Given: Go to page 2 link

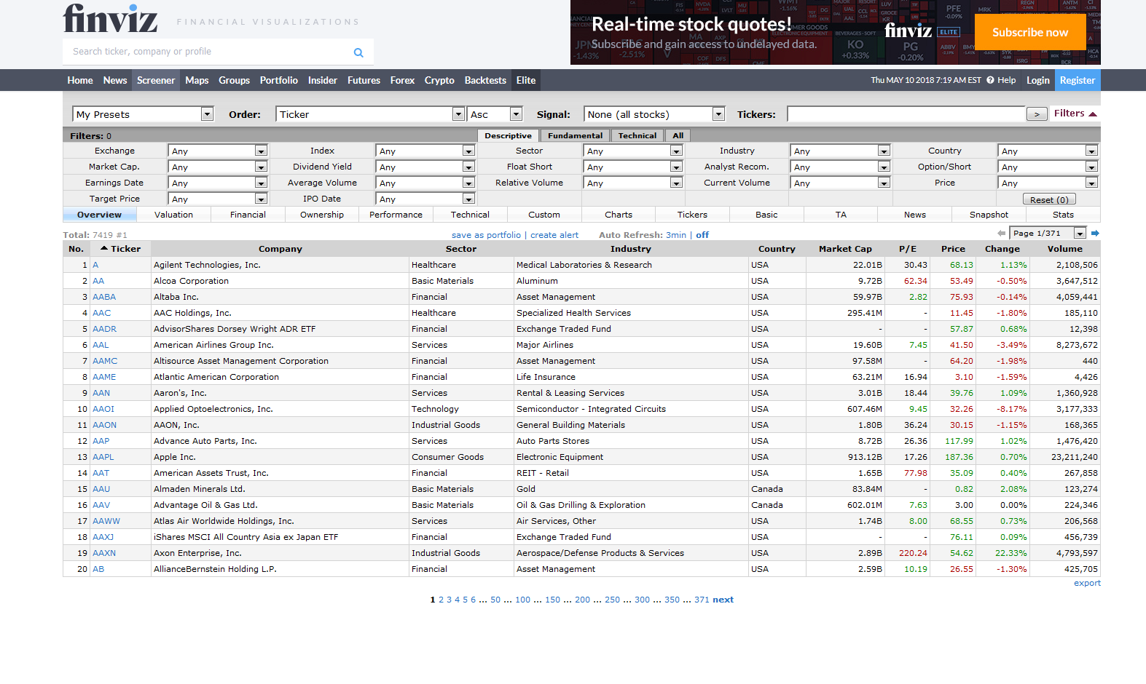Looking at the screenshot, I should (441, 600).
